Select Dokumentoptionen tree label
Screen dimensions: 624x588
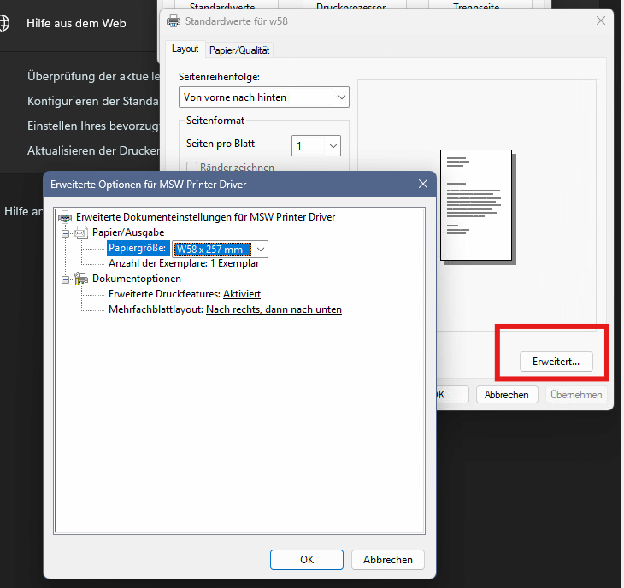[137, 279]
